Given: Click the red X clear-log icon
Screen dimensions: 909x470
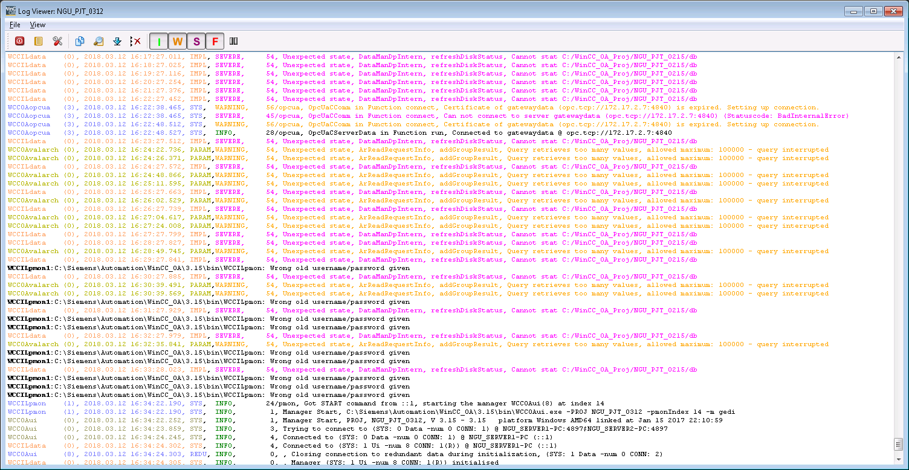Looking at the screenshot, I should [x=135, y=41].
